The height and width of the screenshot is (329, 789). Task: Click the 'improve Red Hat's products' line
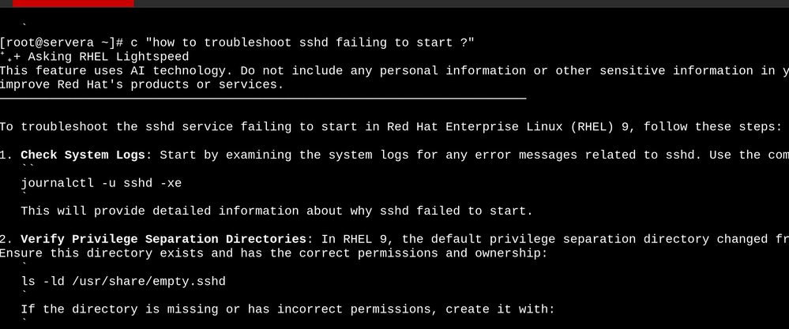[142, 85]
